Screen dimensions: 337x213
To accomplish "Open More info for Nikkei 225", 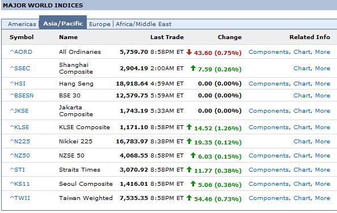I will point(323,142).
